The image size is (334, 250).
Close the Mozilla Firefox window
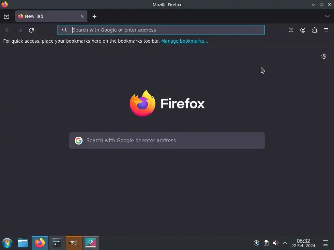(x=329, y=5)
